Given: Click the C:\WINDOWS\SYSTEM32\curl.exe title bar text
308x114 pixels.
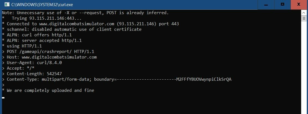Looking at the screenshot, I should 42,4.
